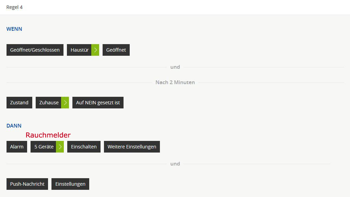
Task: Click the 'Nach 2 Minuten' delay label
Action: pyautogui.click(x=175, y=82)
